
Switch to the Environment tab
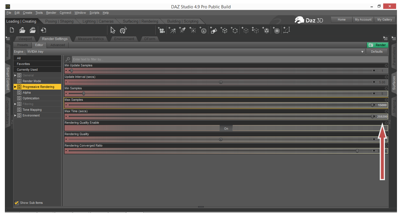(x=124, y=39)
